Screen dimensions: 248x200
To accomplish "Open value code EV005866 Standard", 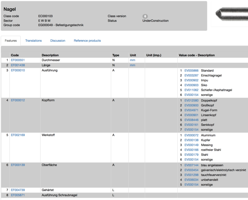I will [x=191, y=71].
